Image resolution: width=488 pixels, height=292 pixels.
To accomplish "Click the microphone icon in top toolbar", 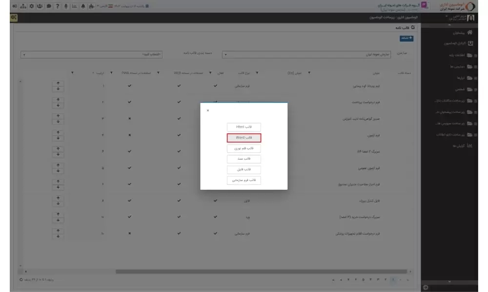I will (x=65, y=6).
